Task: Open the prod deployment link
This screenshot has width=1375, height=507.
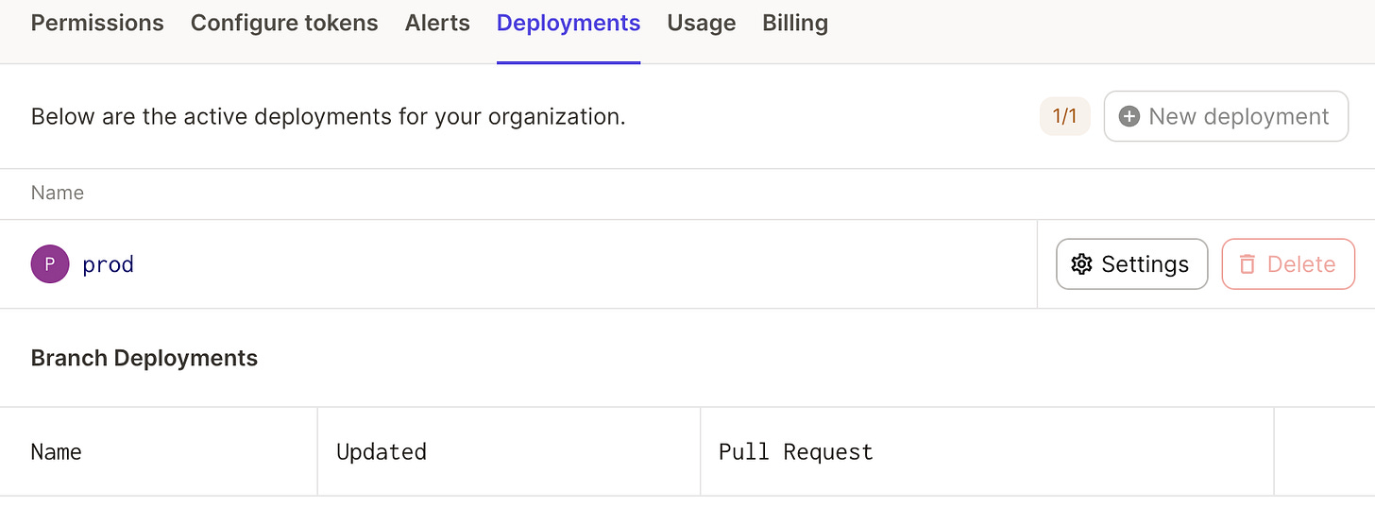Action: [x=108, y=264]
